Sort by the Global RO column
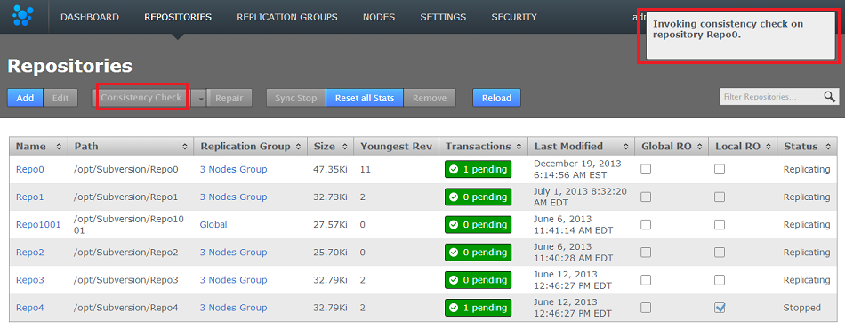 [x=672, y=147]
